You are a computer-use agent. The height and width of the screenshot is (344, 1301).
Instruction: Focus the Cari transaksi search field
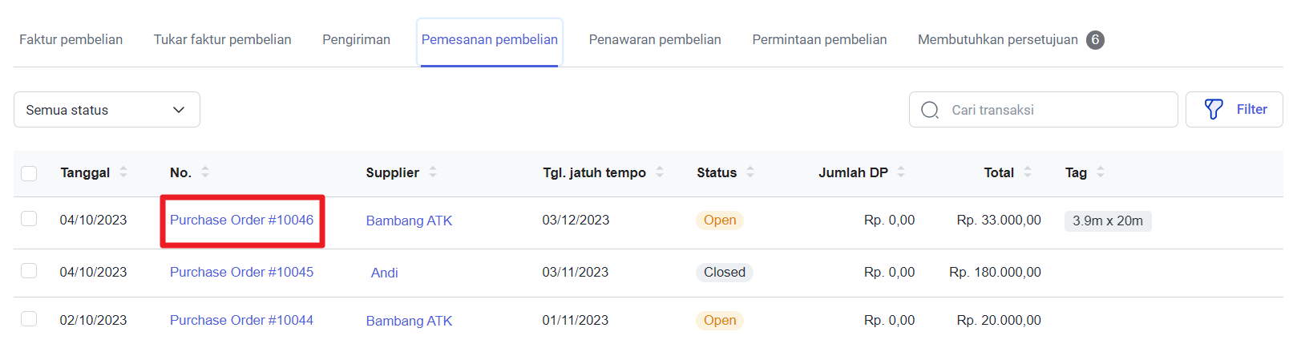coord(1050,110)
